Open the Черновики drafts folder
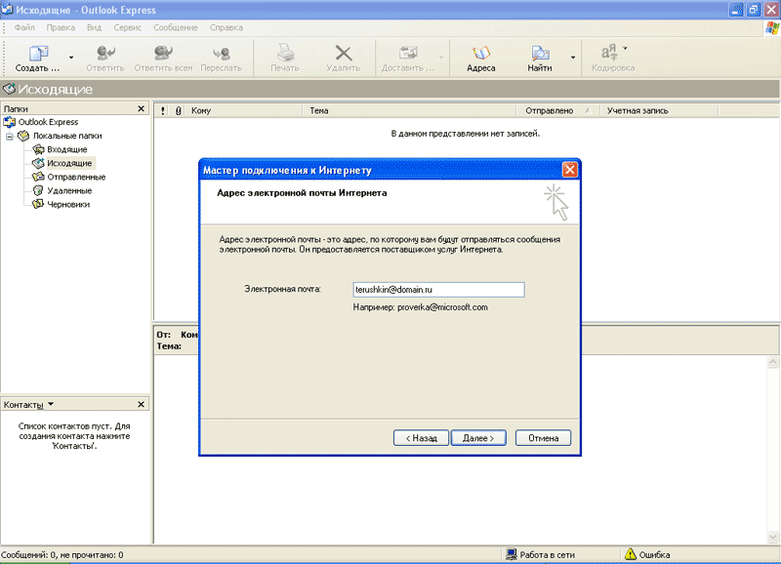 (68, 205)
